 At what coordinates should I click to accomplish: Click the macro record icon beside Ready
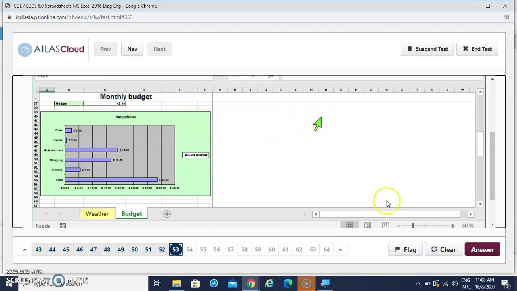tap(63, 226)
